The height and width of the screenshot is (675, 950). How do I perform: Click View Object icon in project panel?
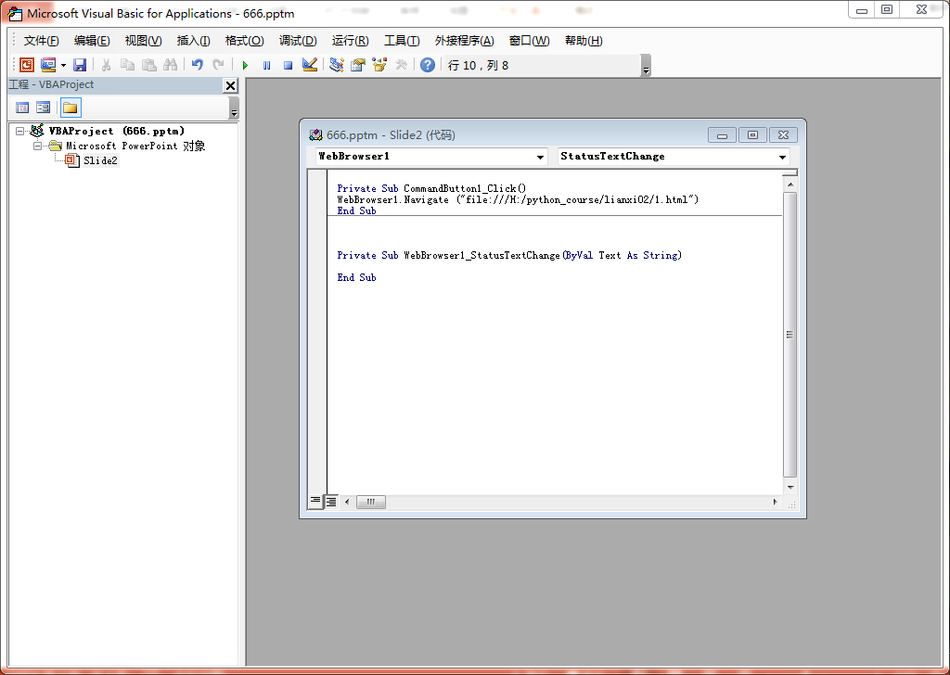click(x=43, y=108)
